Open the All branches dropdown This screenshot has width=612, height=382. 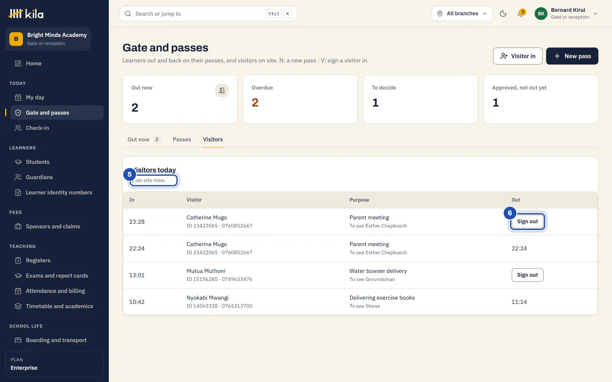coord(462,14)
